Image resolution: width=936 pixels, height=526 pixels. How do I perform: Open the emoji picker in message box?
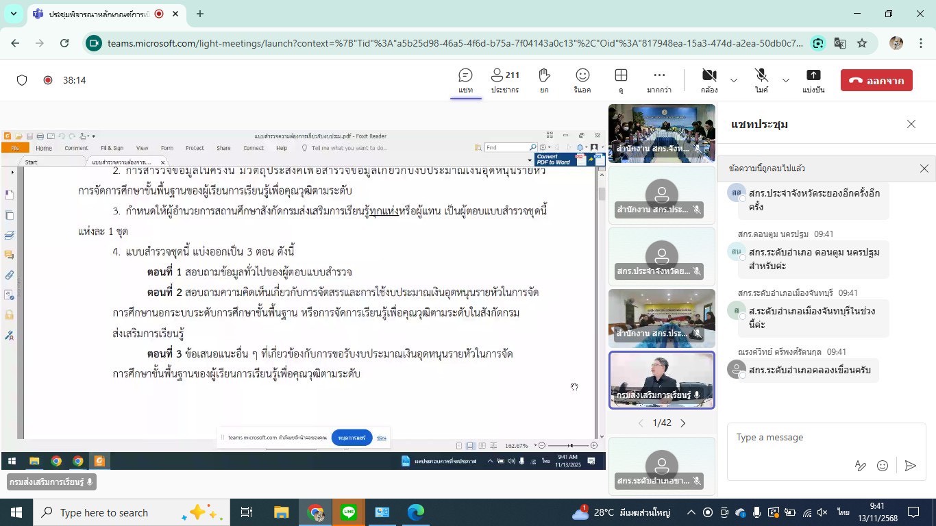(883, 466)
